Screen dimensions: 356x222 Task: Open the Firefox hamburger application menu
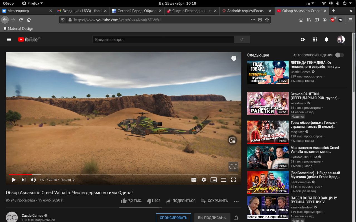[351, 20]
